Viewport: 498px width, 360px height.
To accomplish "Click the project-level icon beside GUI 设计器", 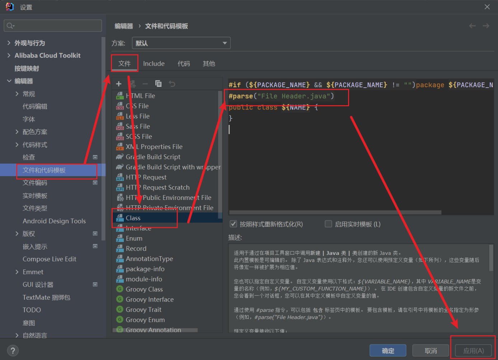I will point(95,284).
